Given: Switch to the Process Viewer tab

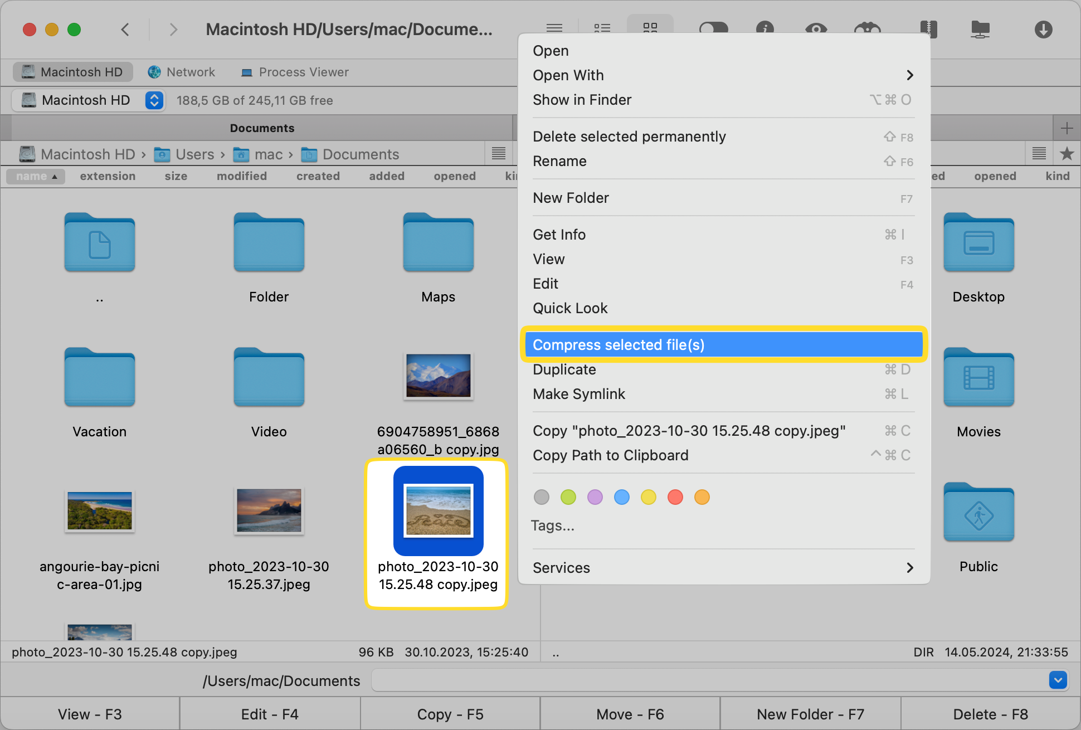Looking at the screenshot, I should pos(294,72).
